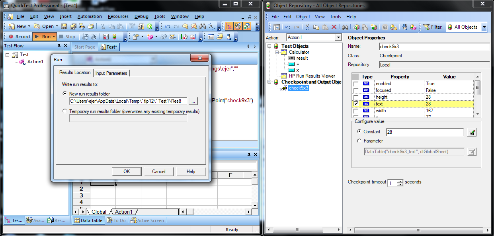
Task: Click the constant value options icon
Action: coord(472,133)
